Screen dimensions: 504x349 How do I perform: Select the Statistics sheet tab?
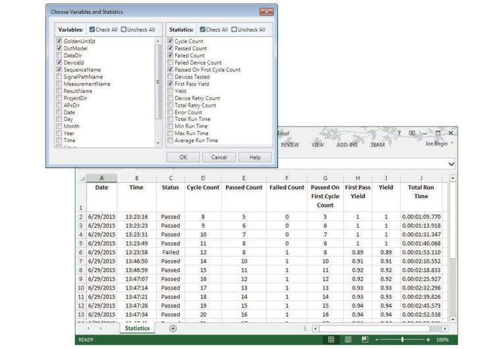(x=136, y=328)
